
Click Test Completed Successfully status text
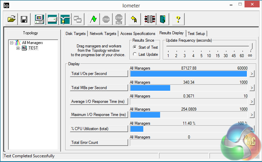29,156
